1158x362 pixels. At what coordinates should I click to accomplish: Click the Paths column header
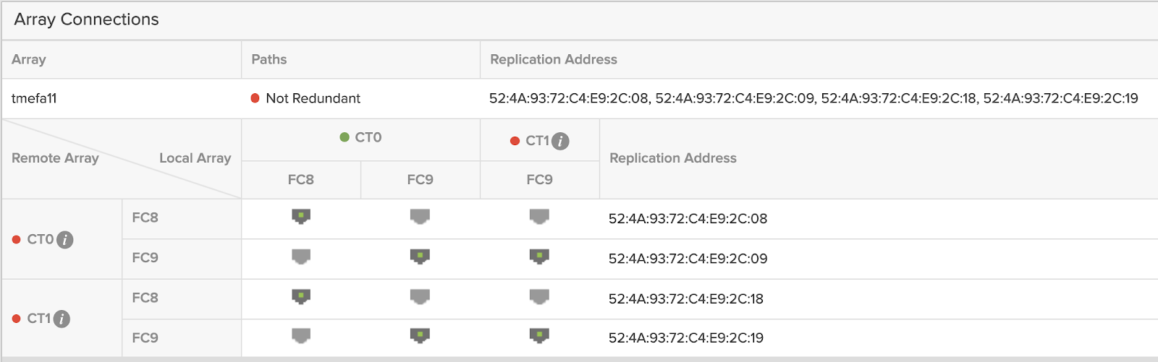point(269,59)
